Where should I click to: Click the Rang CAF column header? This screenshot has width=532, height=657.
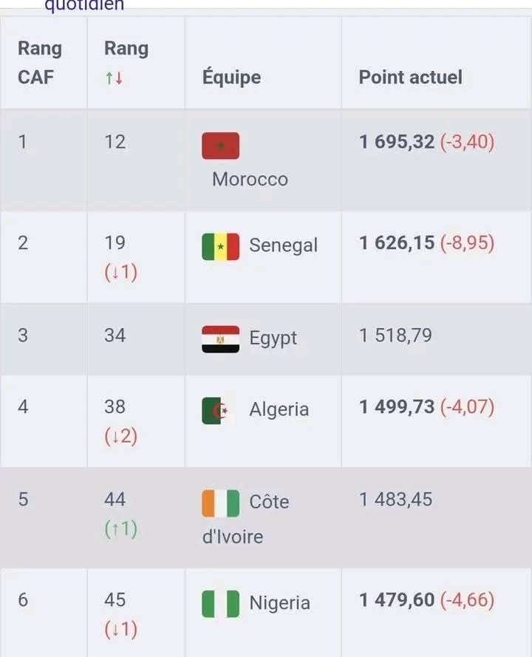(40, 63)
